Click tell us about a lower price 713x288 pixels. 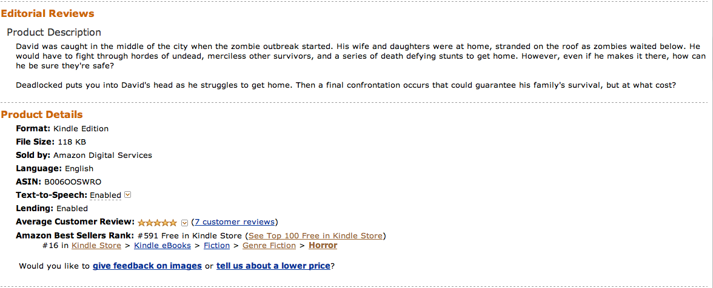(x=273, y=266)
